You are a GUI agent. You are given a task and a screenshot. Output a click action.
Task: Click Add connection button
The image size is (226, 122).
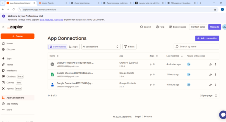pos(207,38)
